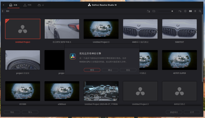Click the 跳过 (Skip) button in dialog

[110, 70]
